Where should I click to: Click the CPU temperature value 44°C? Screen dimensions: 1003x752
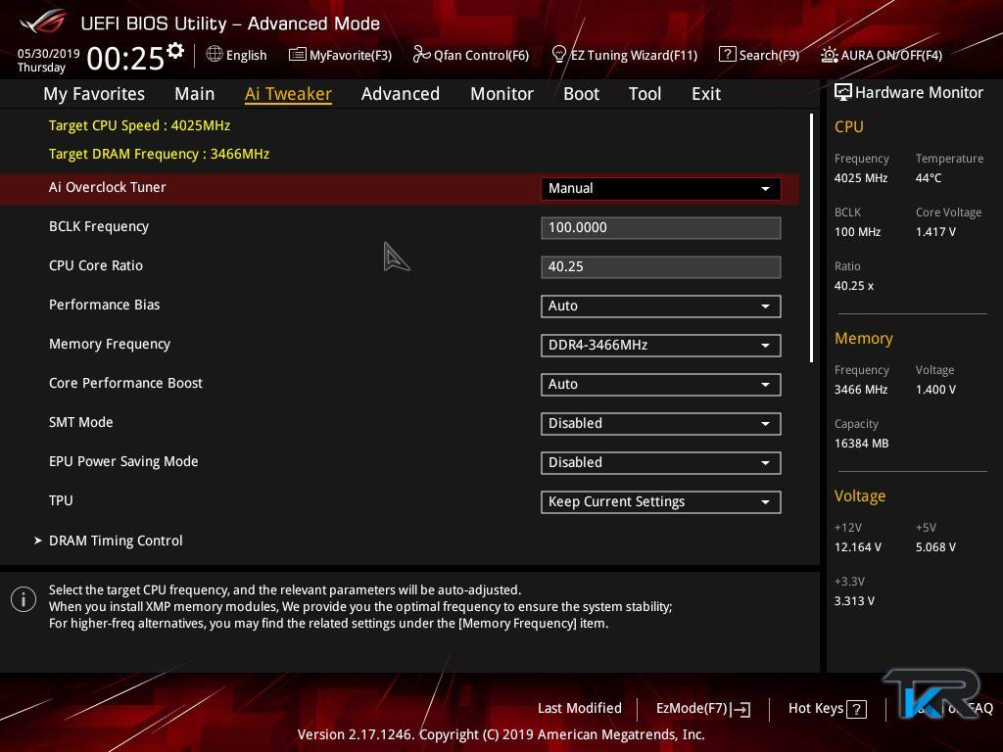tap(929, 178)
